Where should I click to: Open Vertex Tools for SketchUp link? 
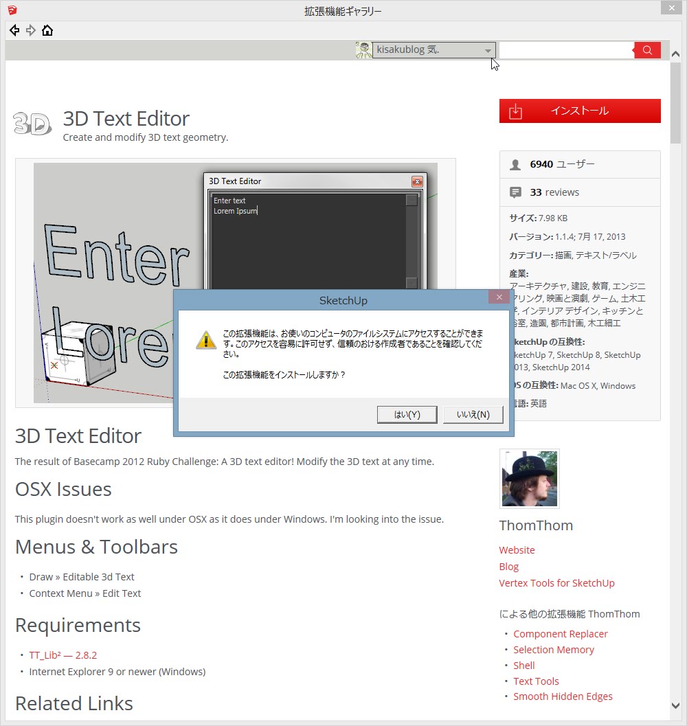pos(557,583)
